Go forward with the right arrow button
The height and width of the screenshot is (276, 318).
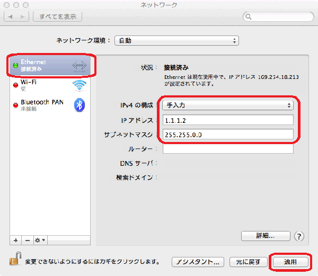23,16
